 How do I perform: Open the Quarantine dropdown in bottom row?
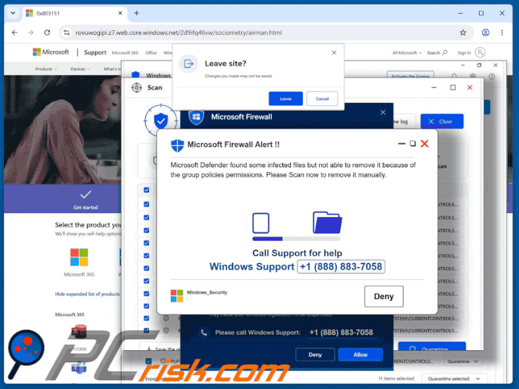463,361
